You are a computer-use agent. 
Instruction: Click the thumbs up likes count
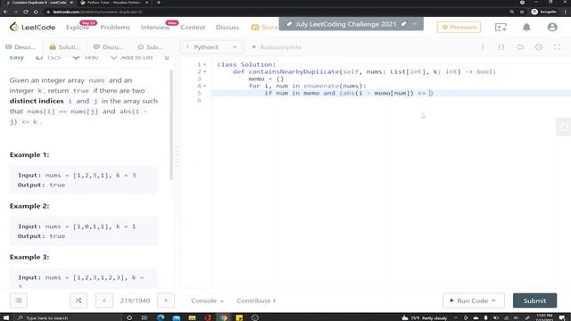48,57
